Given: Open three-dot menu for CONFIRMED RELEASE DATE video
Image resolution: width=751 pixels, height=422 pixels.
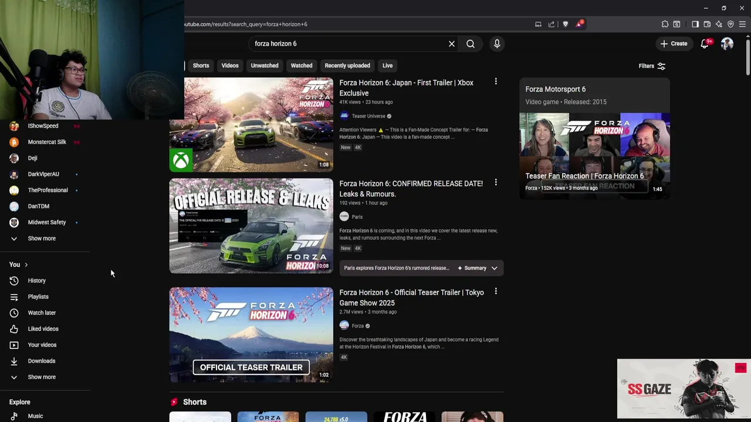Looking at the screenshot, I should pos(496,183).
